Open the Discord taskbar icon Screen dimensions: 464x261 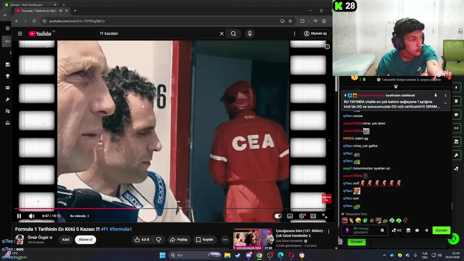coord(249,255)
